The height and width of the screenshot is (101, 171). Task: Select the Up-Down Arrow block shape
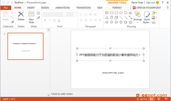126,22
